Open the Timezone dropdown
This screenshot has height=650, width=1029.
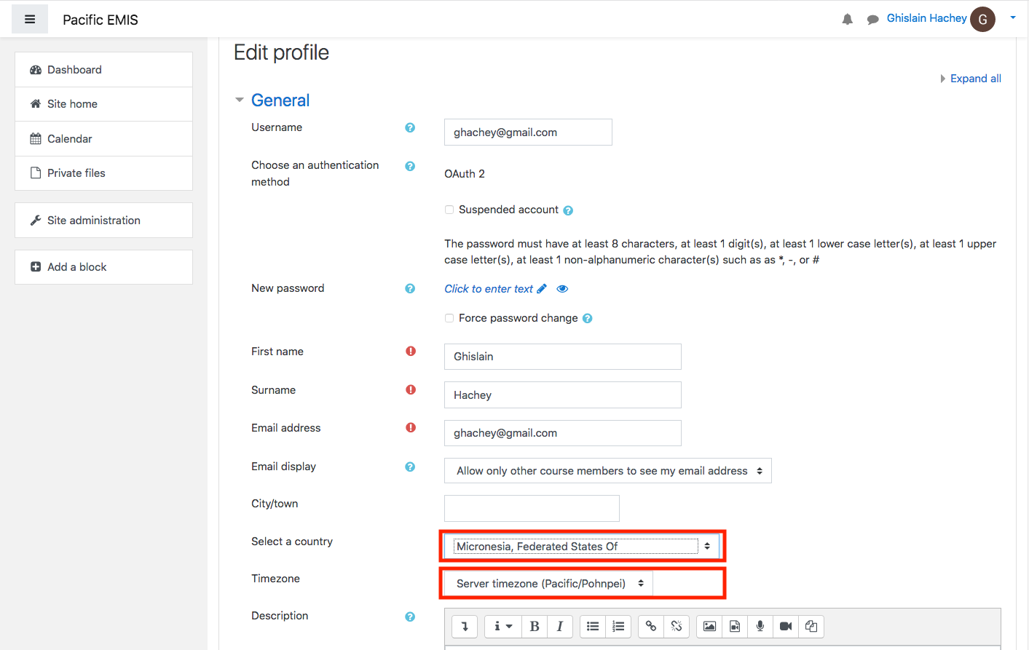tap(548, 584)
